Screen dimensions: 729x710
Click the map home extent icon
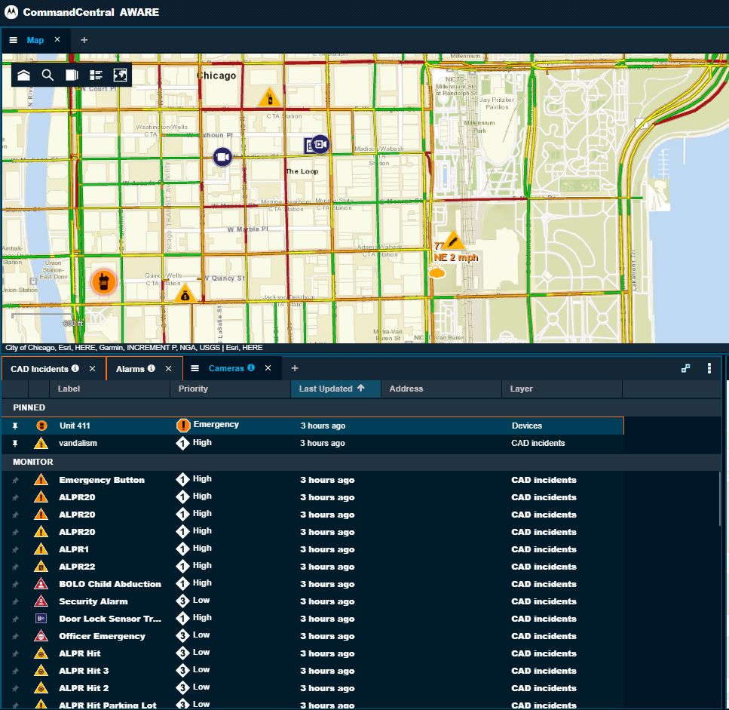coord(23,75)
